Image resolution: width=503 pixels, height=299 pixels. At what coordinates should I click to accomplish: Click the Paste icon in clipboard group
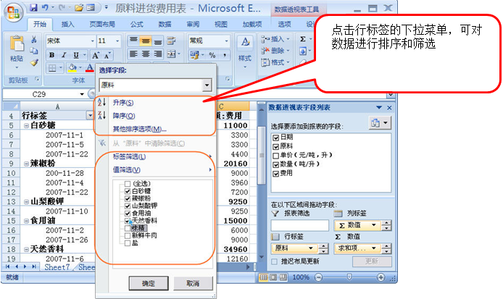click(x=16, y=51)
